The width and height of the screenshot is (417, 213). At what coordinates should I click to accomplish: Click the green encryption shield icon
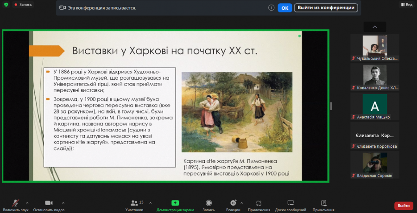click(6, 5)
